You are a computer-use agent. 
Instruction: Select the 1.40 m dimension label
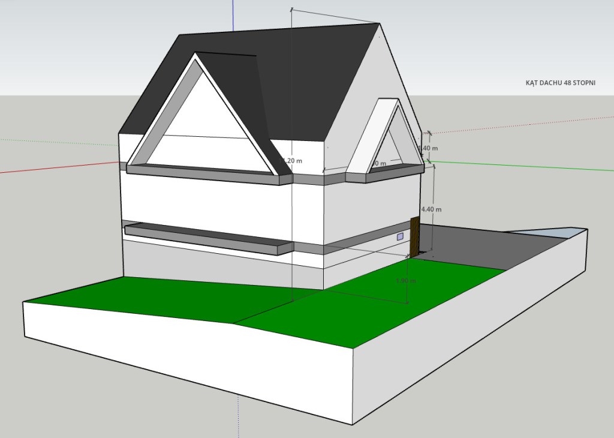tap(428, 148)
